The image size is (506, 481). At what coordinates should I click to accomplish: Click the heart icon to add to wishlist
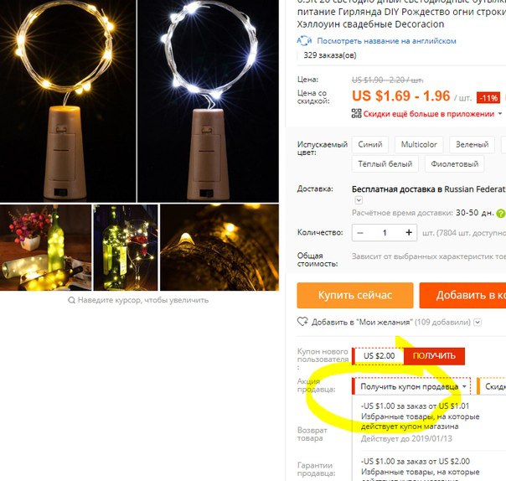(x=302, y=322)
